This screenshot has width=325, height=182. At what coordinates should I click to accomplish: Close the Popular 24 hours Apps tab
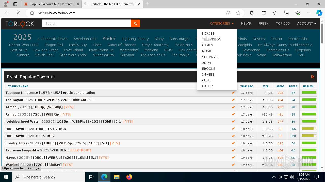(78, 4)
